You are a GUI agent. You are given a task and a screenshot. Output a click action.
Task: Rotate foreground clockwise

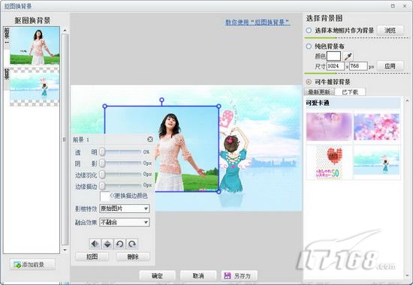pos(131,244)
